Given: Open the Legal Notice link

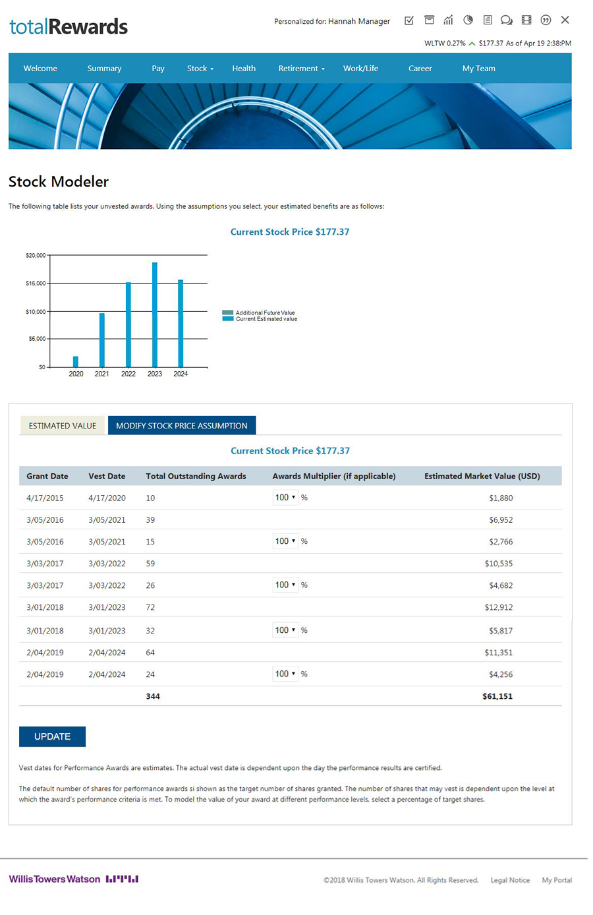Looking at the screenshot, I should pos(510,880).
